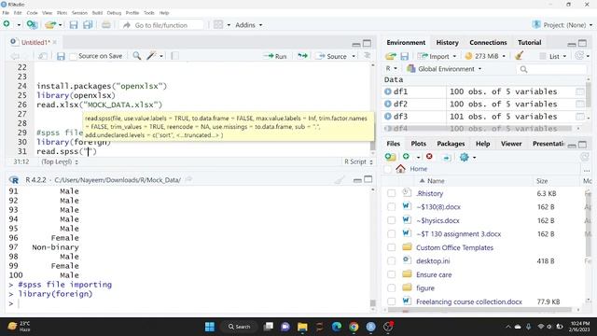Open the gear More menu in the Files pane

[x=464, y=157]
